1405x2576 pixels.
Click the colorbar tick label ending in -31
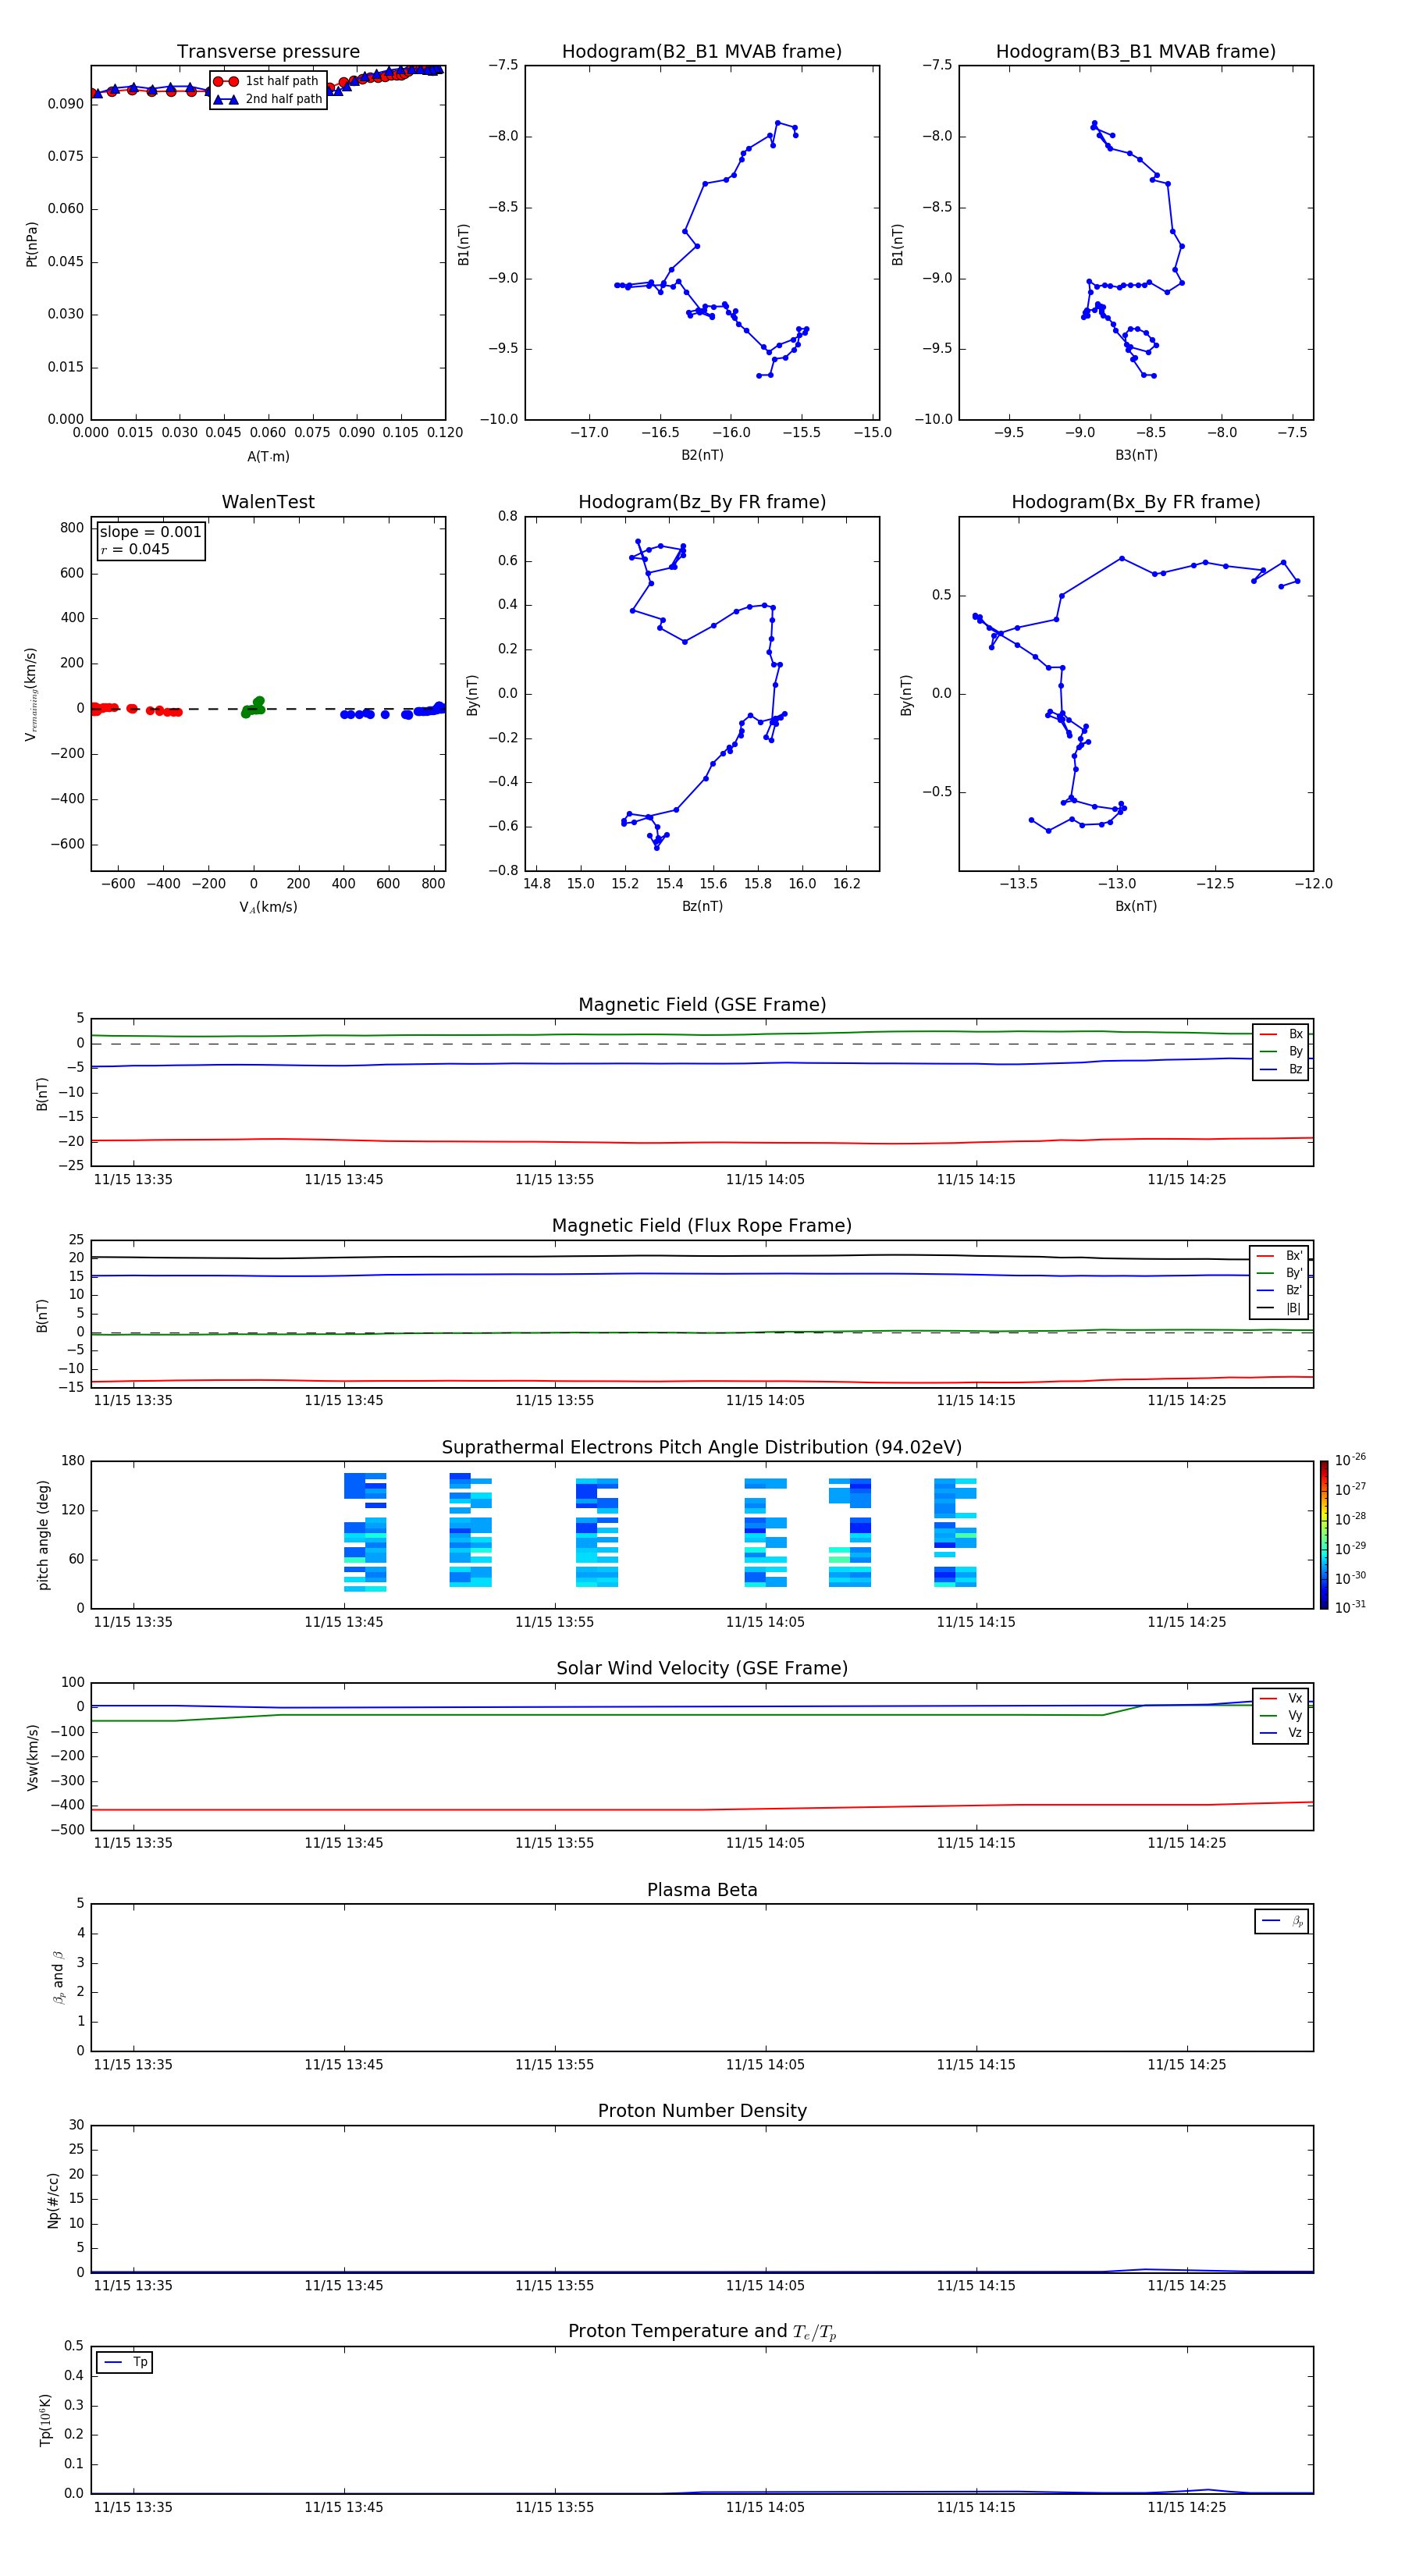1350,1607
